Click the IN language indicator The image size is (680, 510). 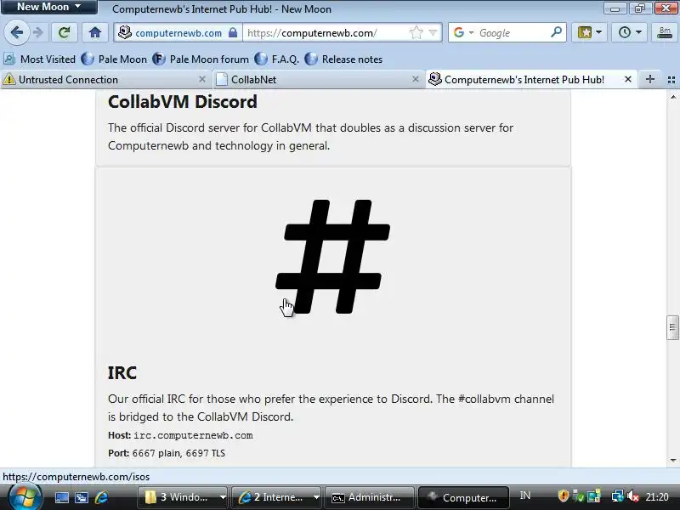(524, 496)
